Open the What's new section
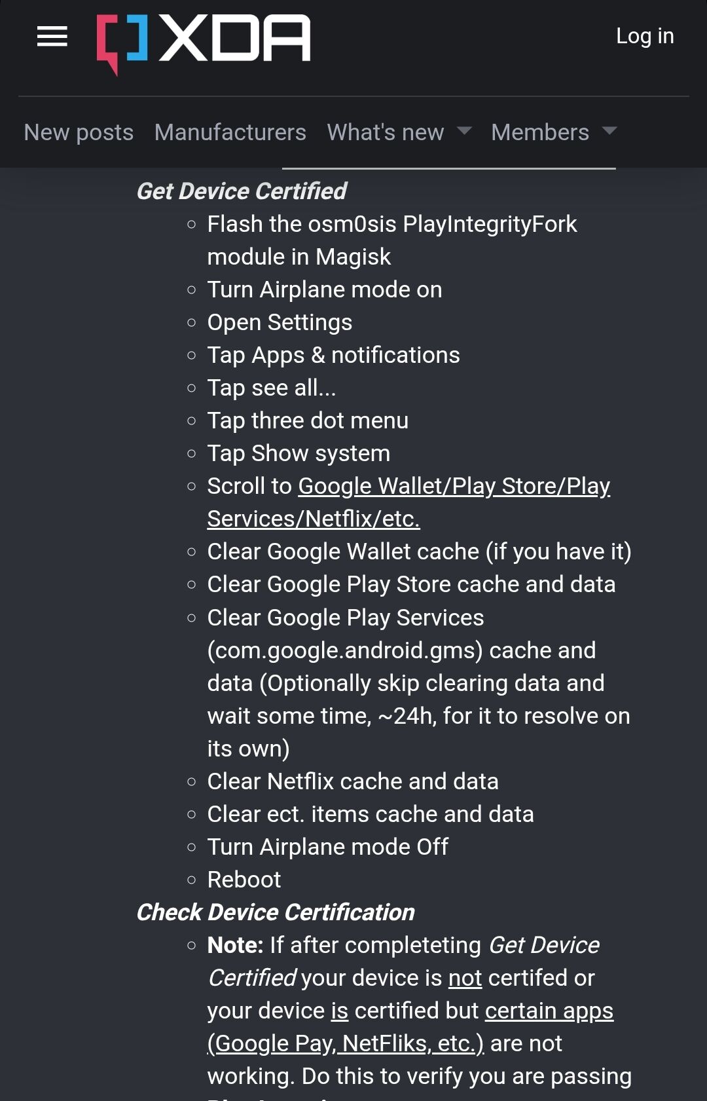Screen dimensions: 707x1101 385,132
